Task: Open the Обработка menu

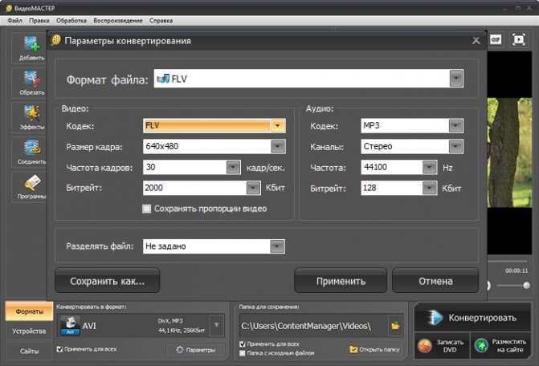Action: [71, 21]
